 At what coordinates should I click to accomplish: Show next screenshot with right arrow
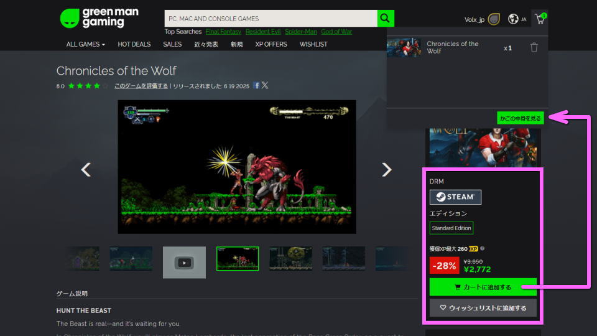(x=386, y=169)
